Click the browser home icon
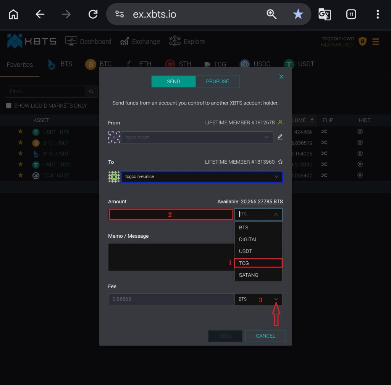391x385 pixels. click(x=13, y=14)
